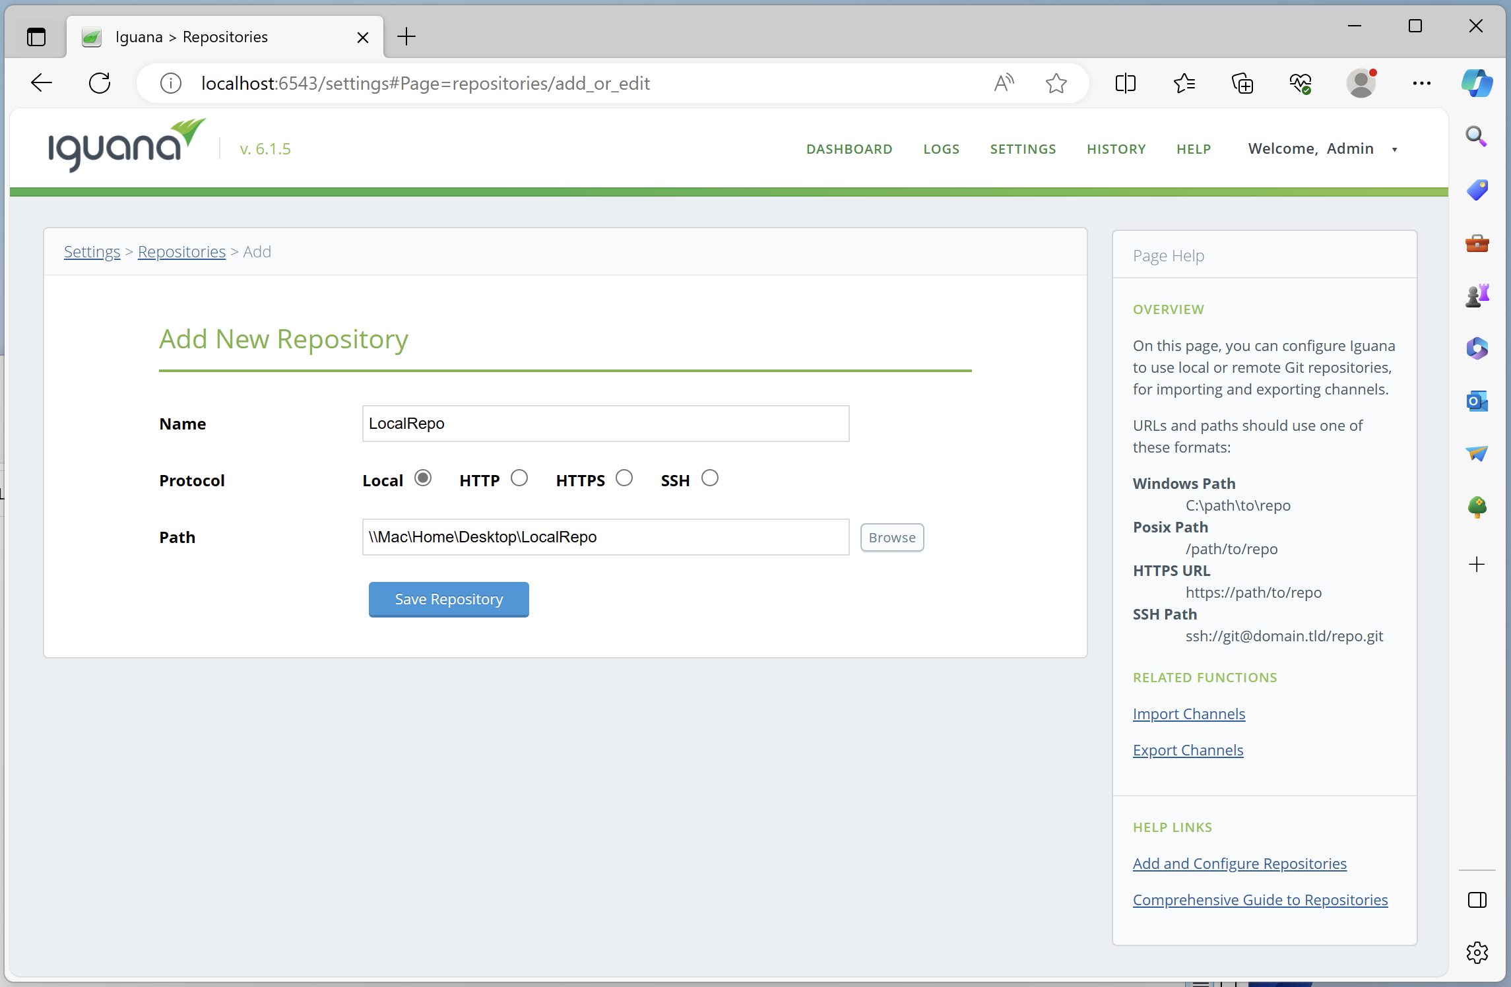Open the sidebar shopping tag icon
Screen dimensions: 1511x987
(x=1477, y=190)
